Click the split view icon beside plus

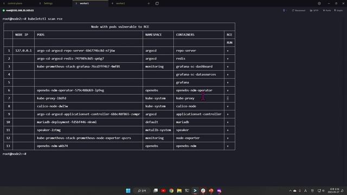pos(157,3)
